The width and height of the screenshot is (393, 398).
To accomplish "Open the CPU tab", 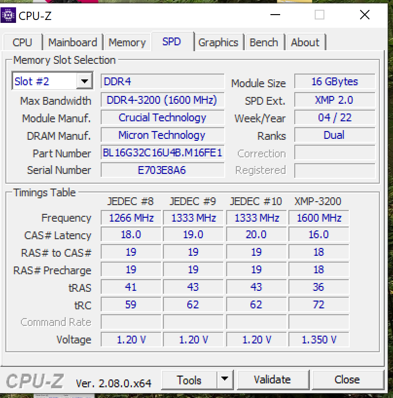I will tap(22, 42).
